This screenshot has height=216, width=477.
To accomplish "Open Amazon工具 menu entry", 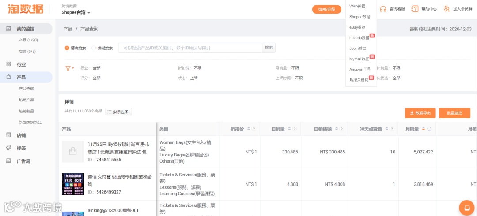I will pyautogui.click(x=360, y=70).
